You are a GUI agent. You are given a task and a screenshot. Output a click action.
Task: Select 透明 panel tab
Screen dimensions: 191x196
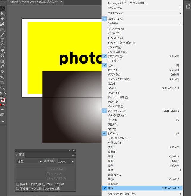[x=20, y=155]
